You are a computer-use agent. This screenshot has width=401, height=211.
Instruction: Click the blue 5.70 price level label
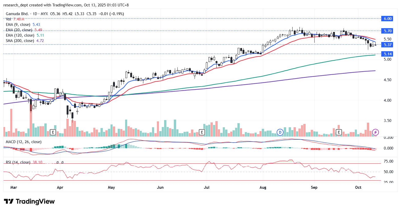tap(387, 31)
